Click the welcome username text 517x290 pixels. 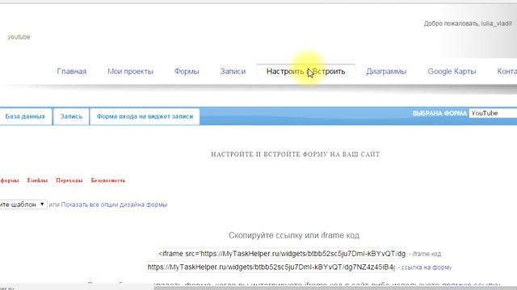coord(468,23)
